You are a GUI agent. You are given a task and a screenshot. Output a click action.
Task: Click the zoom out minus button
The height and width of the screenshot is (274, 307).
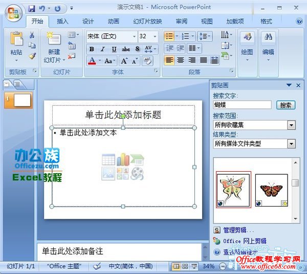tap(223, 266)
